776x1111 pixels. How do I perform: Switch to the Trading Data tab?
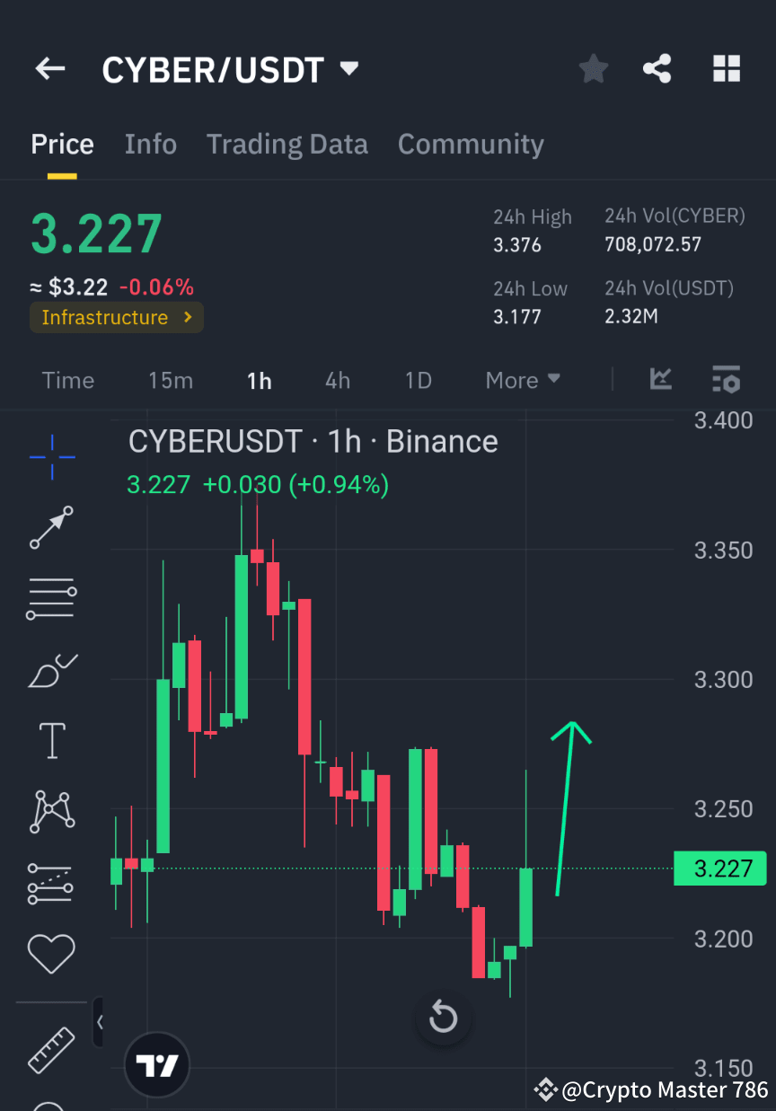(287, 144)
